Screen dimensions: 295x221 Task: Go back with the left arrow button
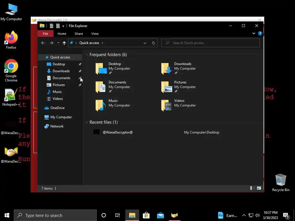coord(43,43)
